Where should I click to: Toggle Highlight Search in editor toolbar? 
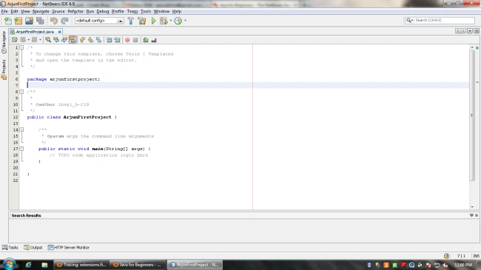tap(73, 40)
